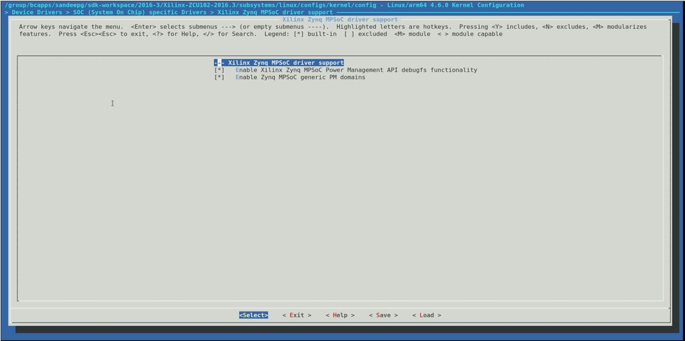Click the last breadcrumb, Xilinx Zynq MPSoC driver support
The image size is (685, 341).
pos(275,12)
